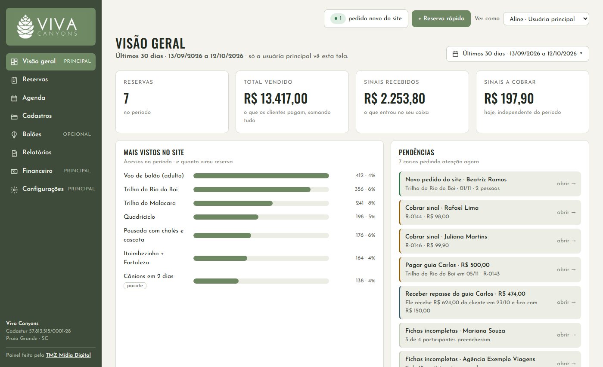The height and width of the screenshot is (367, 603).
Task: Open the Aline · Usuária principal dropdown
Action: pyautogui.click(x=546, y=19)
